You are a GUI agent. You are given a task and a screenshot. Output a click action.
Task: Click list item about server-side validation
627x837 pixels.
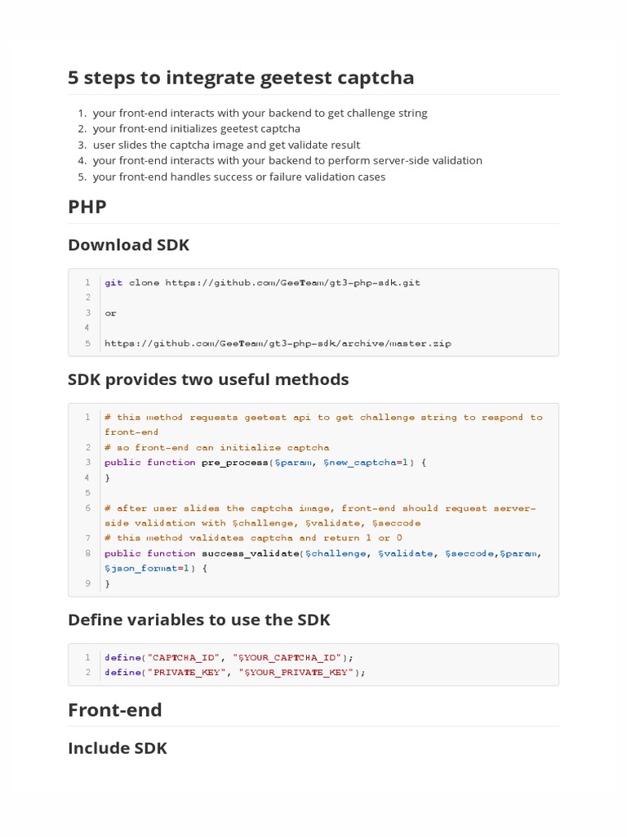point(287,160)
